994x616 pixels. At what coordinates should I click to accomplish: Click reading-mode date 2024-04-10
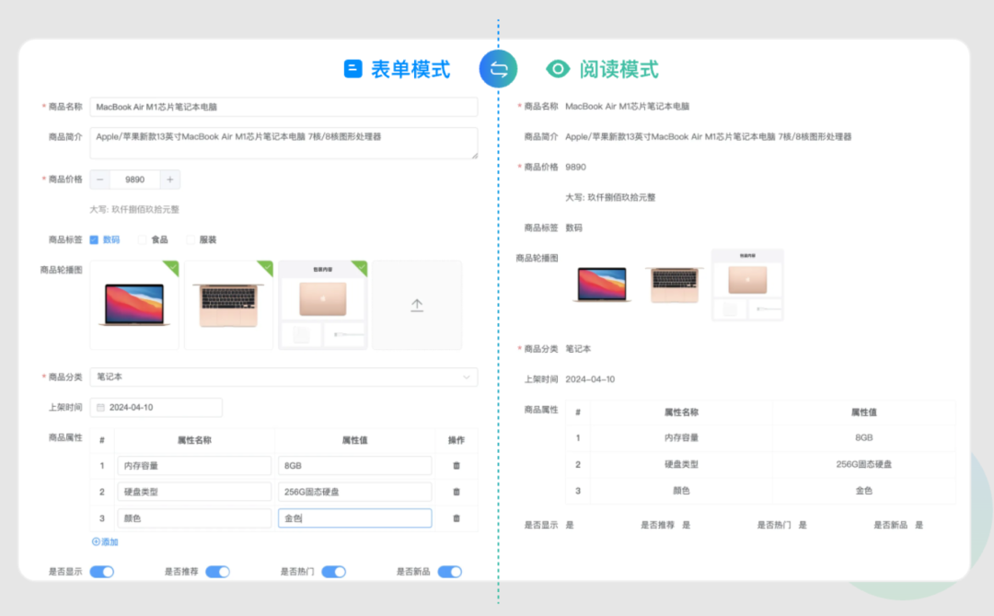(x=590, y=379)
